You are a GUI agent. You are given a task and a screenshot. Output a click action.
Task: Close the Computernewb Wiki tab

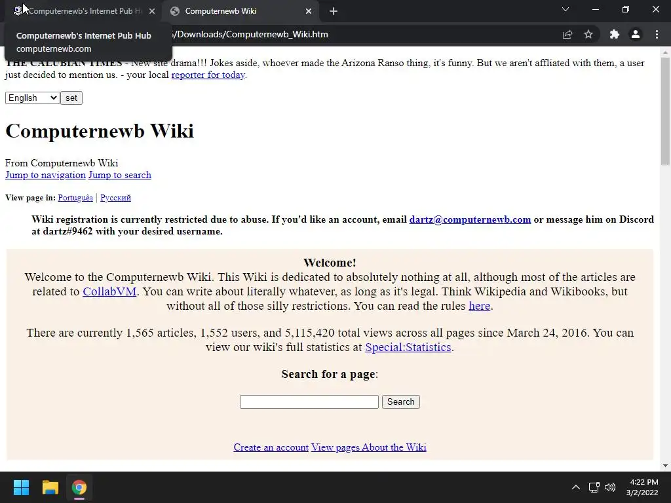pos(309,12)
